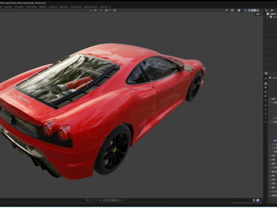The width and height of the screenshot is (277, 208).
Task: Open the red World properties tab
Action: click(x=265, y=100)
